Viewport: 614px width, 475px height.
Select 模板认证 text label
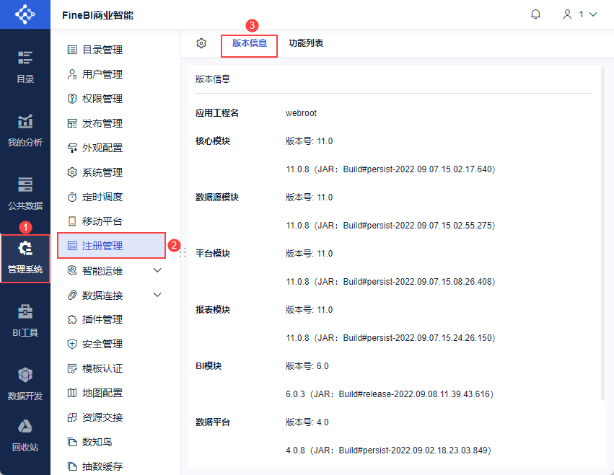[102, 368]
